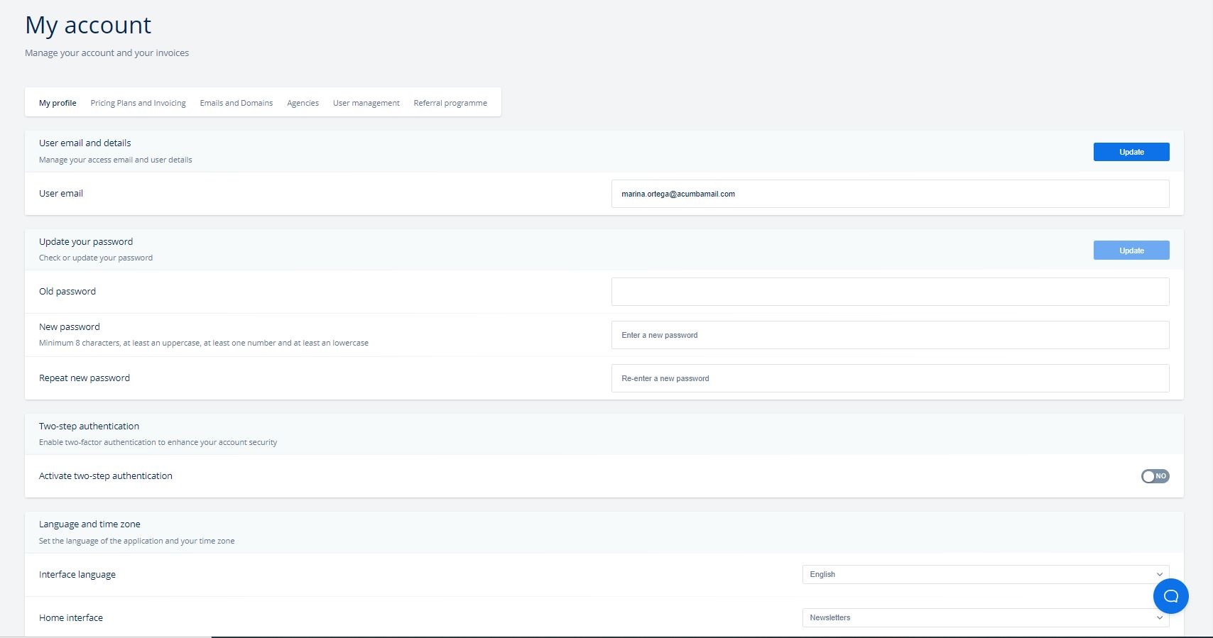
Task: Click the 'User email and details' section title
Action: click(x=85, y=143)
